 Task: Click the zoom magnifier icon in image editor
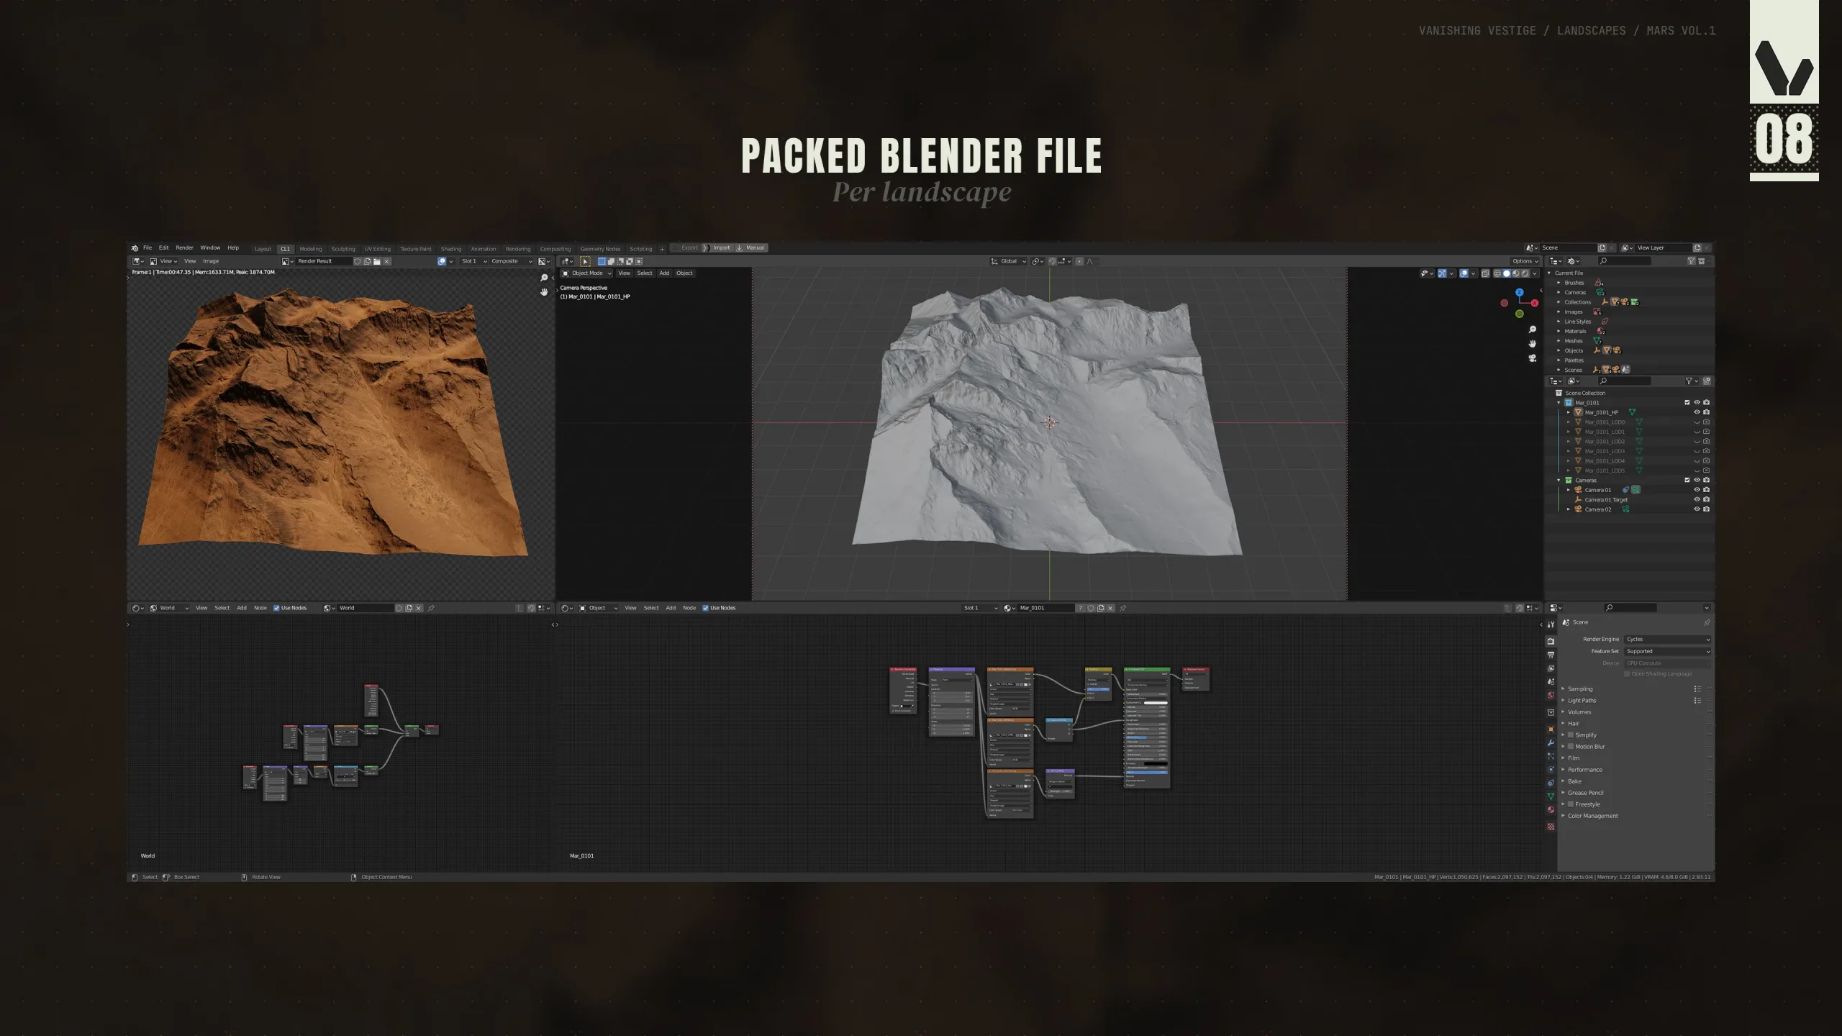(544, 278)
